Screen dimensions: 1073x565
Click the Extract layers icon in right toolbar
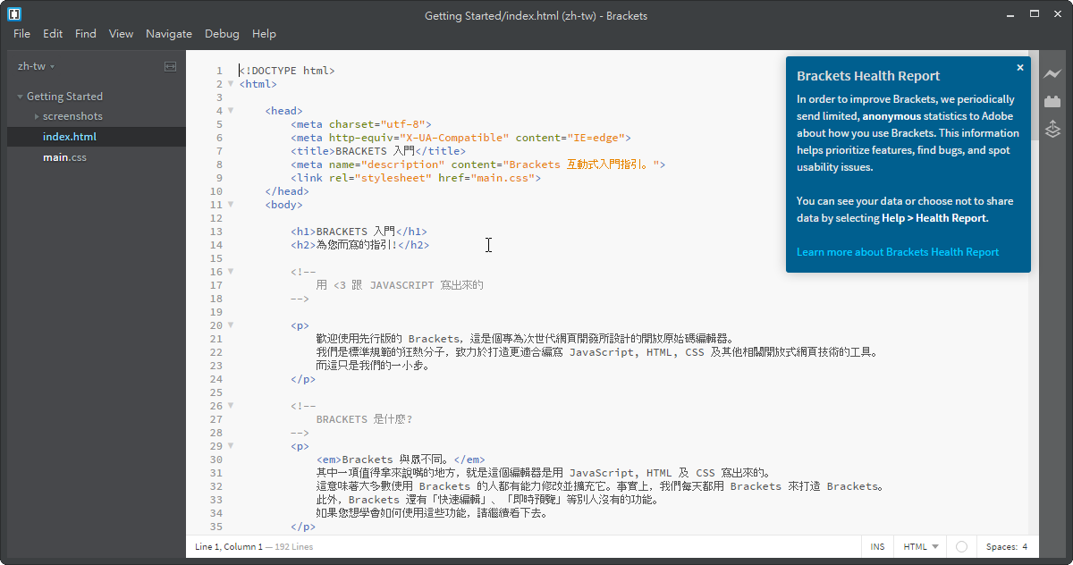point(1052,130)
